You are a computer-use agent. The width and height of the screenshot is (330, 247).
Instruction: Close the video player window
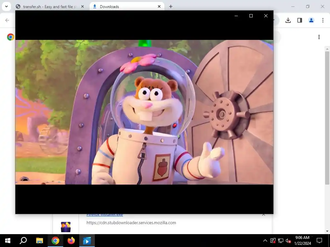coord(266,16)
